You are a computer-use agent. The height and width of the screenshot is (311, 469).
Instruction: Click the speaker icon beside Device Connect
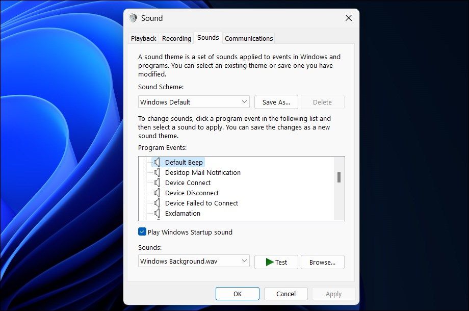coord(157,183)
